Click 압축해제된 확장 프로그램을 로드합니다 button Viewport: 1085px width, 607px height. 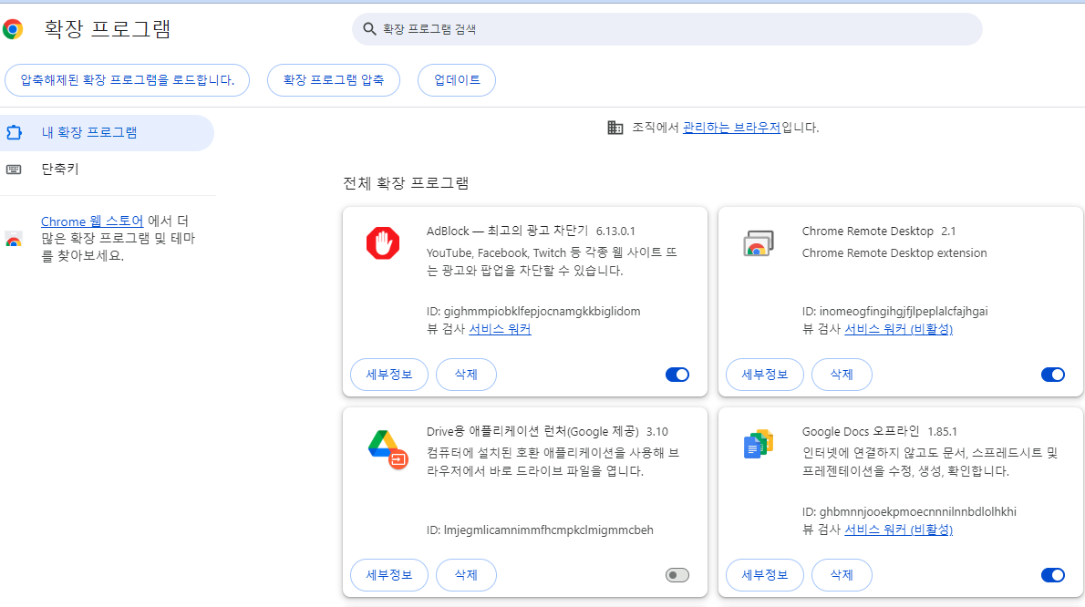tap(128, 80)
